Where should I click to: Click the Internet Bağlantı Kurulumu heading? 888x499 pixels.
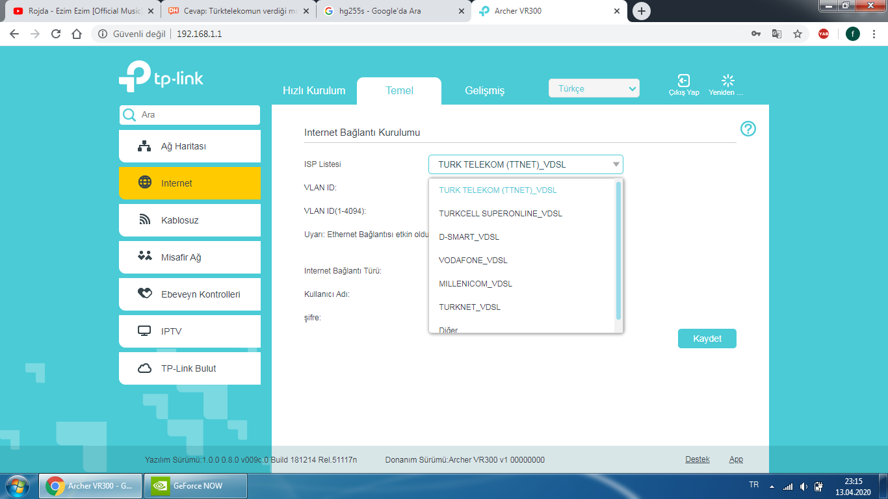click(362, 133)
